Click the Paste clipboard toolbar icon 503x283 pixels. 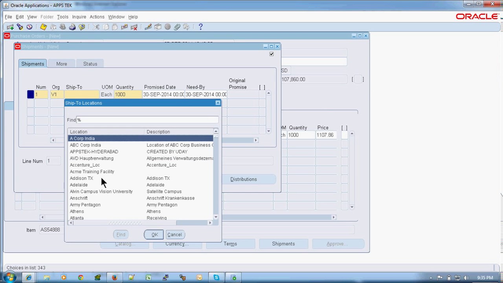(115, 27)
